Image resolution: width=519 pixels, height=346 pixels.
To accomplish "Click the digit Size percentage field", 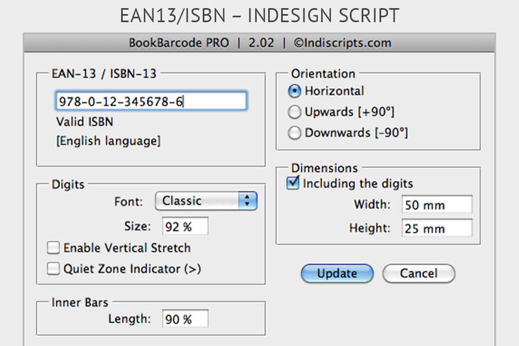I will pyautogui.click(x=185, y=226).
